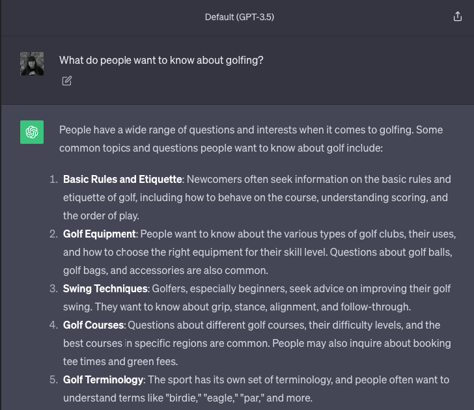This screenshot has height=410, width=474.
Task: Click the "Basic Rules and Etiquette" heading
Action: tap(123, 179)
